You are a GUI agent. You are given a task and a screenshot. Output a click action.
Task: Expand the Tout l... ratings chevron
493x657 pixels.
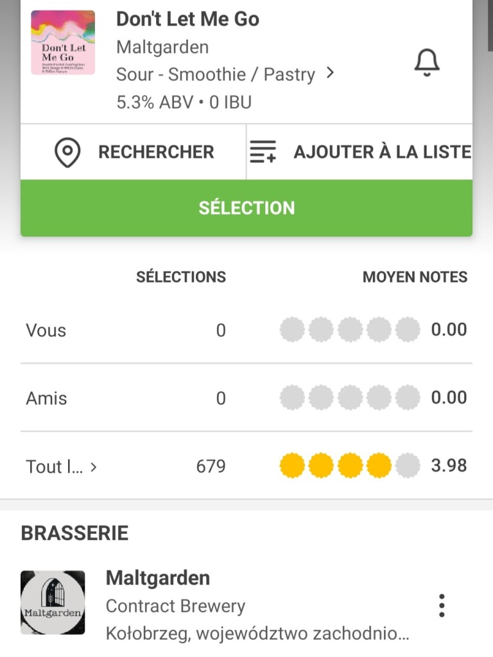point(94,467)
